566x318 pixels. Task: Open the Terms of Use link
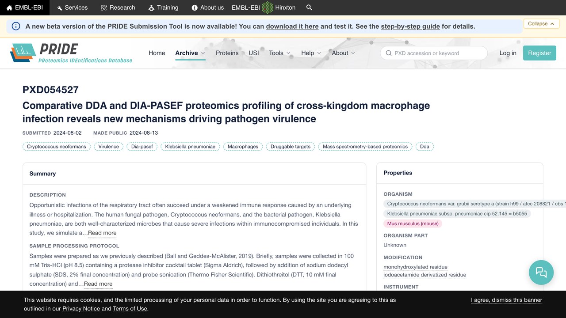pos(130,309)
